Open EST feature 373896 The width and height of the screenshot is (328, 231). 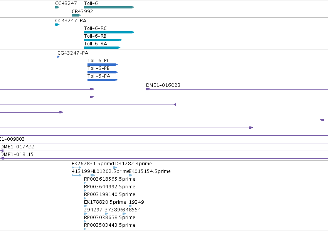pyautogui.click(x=114, y=210)
